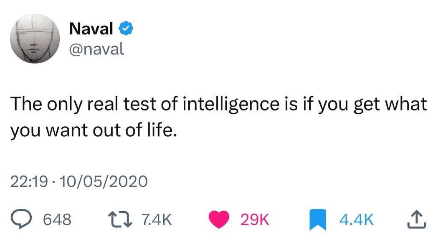Open the share upload-arrow icon
This screenshot has height=250, width=438.
[x=416, y=219]
